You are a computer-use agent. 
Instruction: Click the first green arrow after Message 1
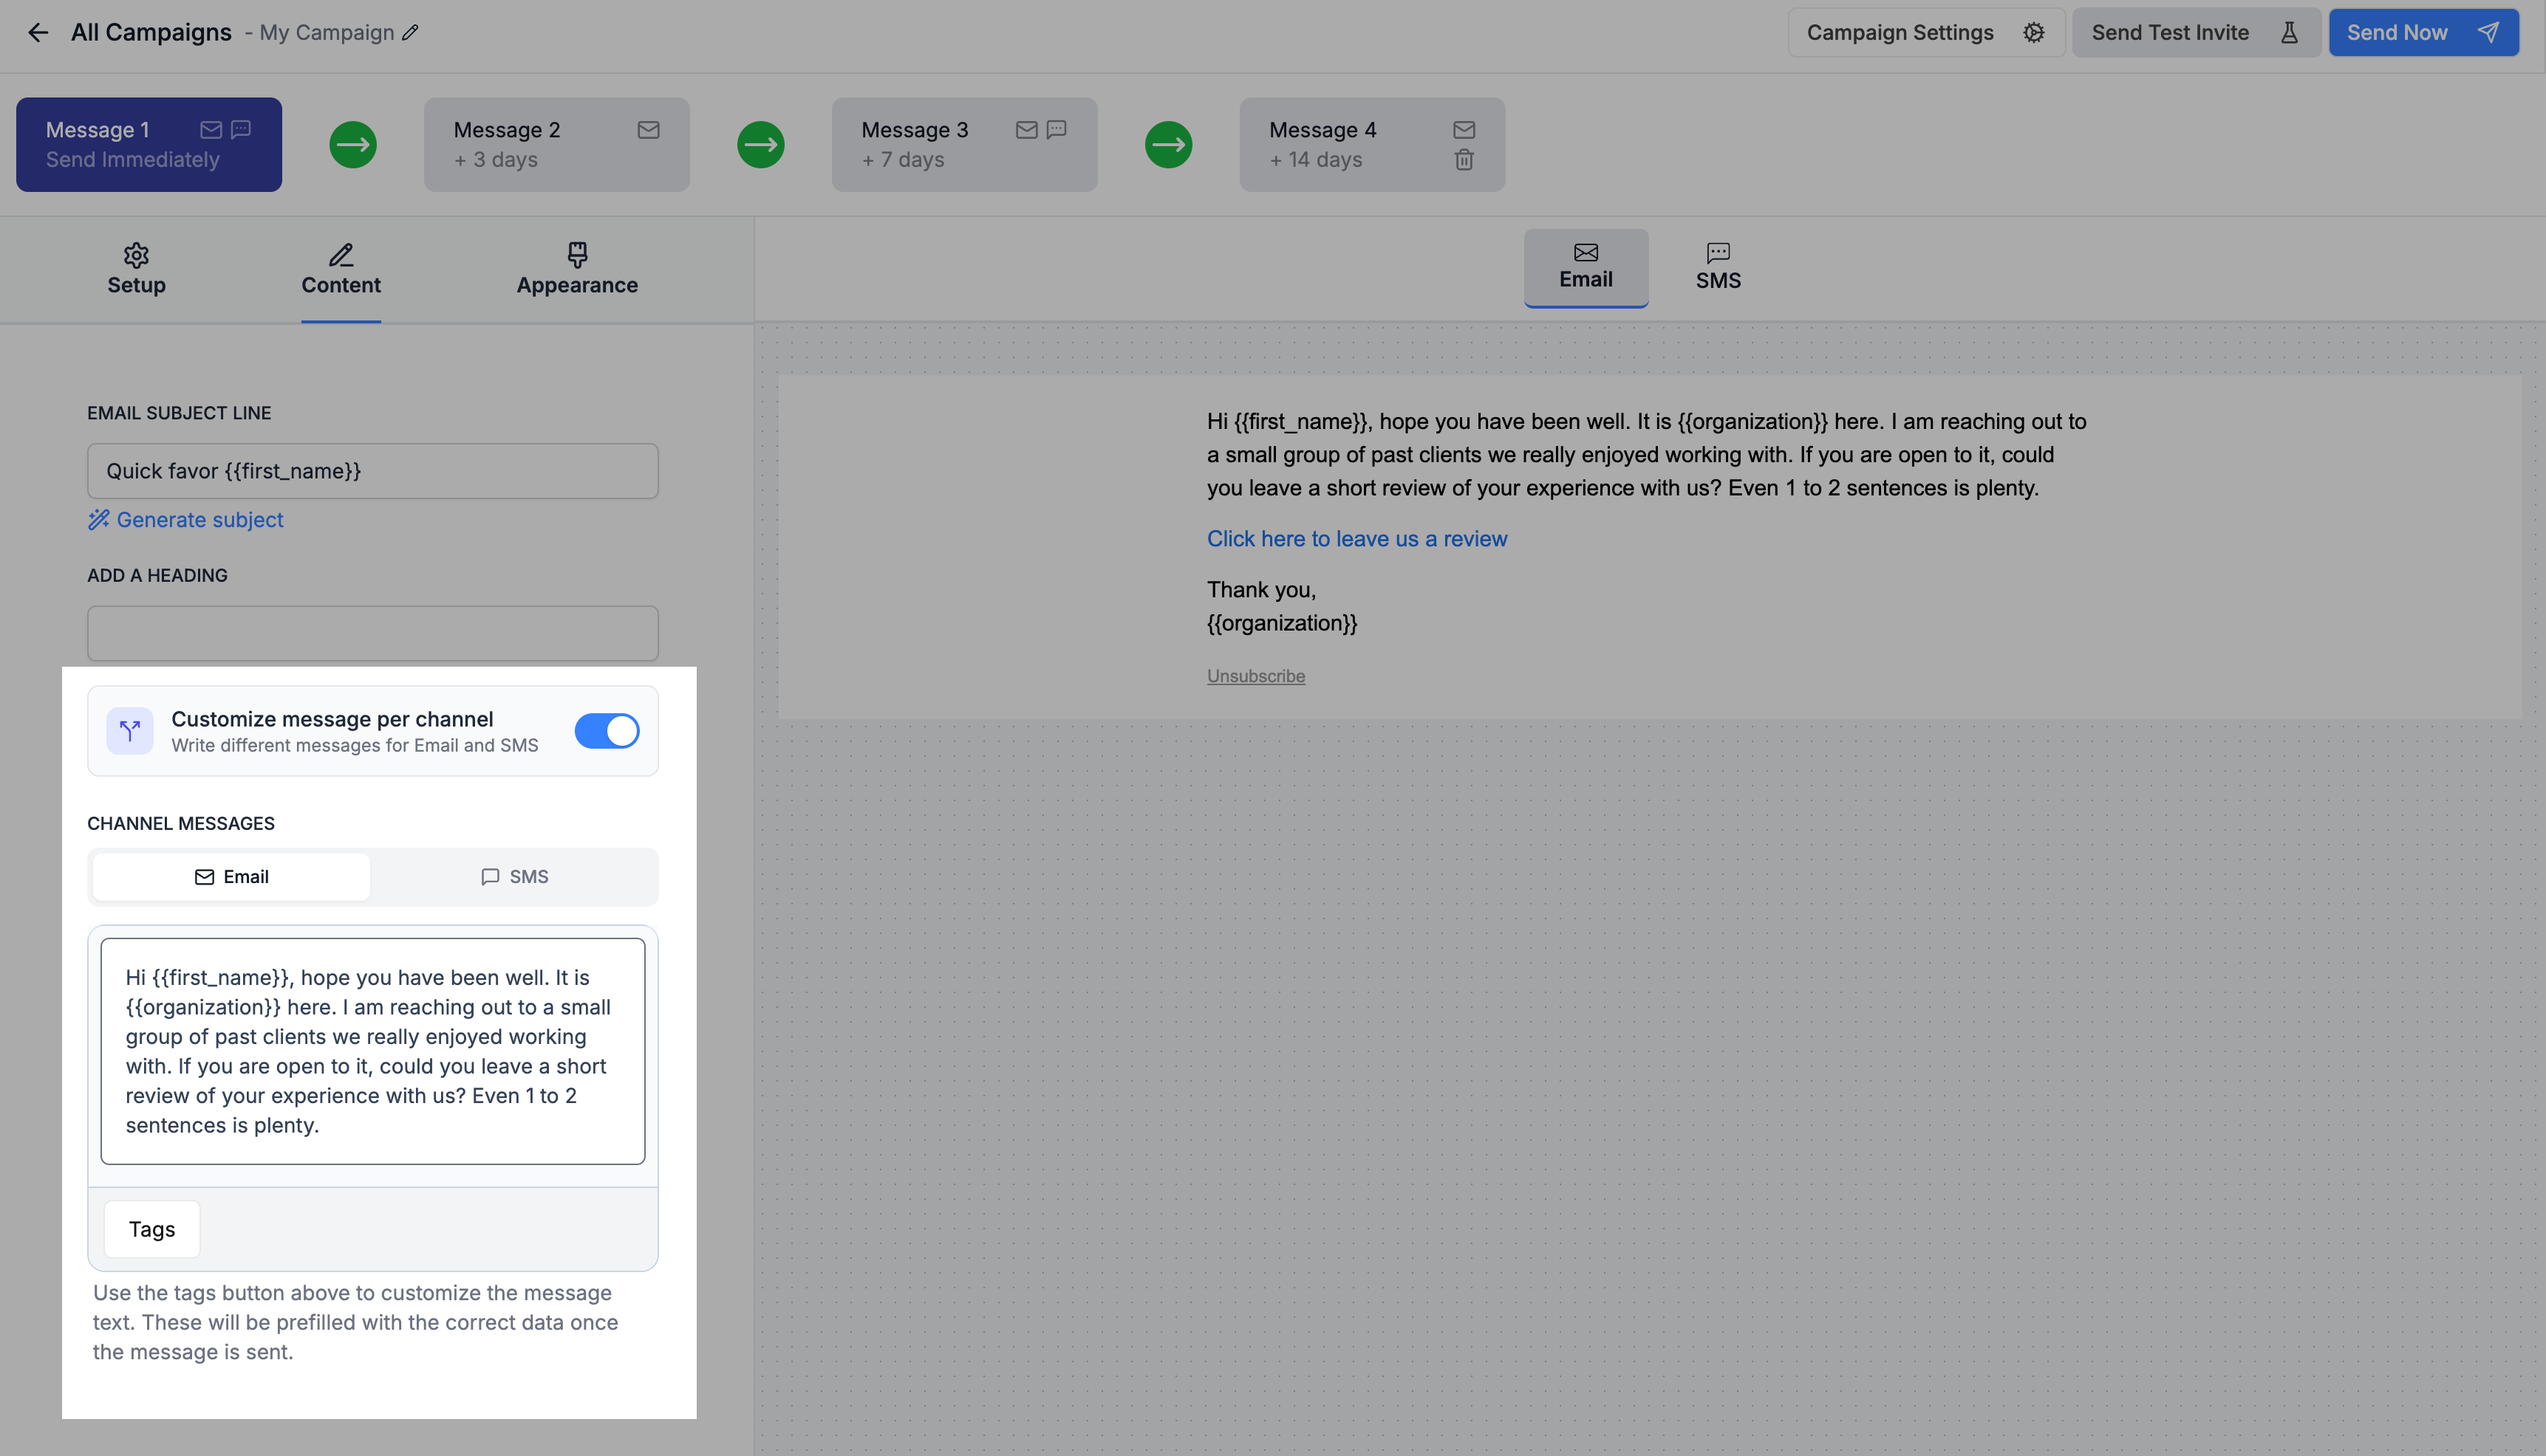[x=353, y=145]
